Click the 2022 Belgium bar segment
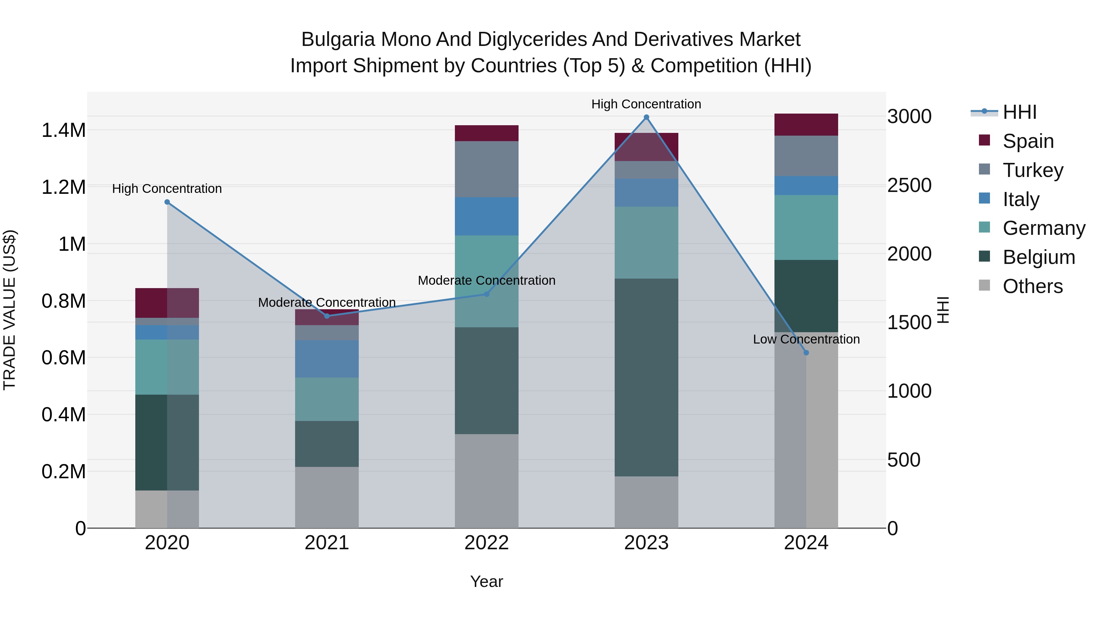 point(486,381)
